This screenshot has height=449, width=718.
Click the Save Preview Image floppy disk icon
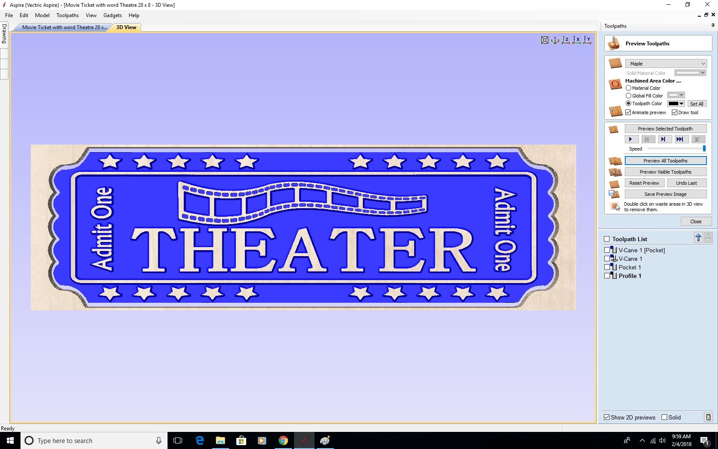tap(614, 194)
